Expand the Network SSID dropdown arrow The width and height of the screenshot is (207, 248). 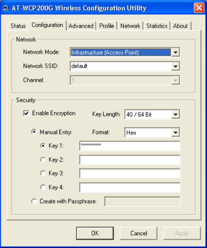175,66
